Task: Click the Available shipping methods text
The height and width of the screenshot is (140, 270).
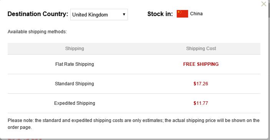Action: point(37,32)
